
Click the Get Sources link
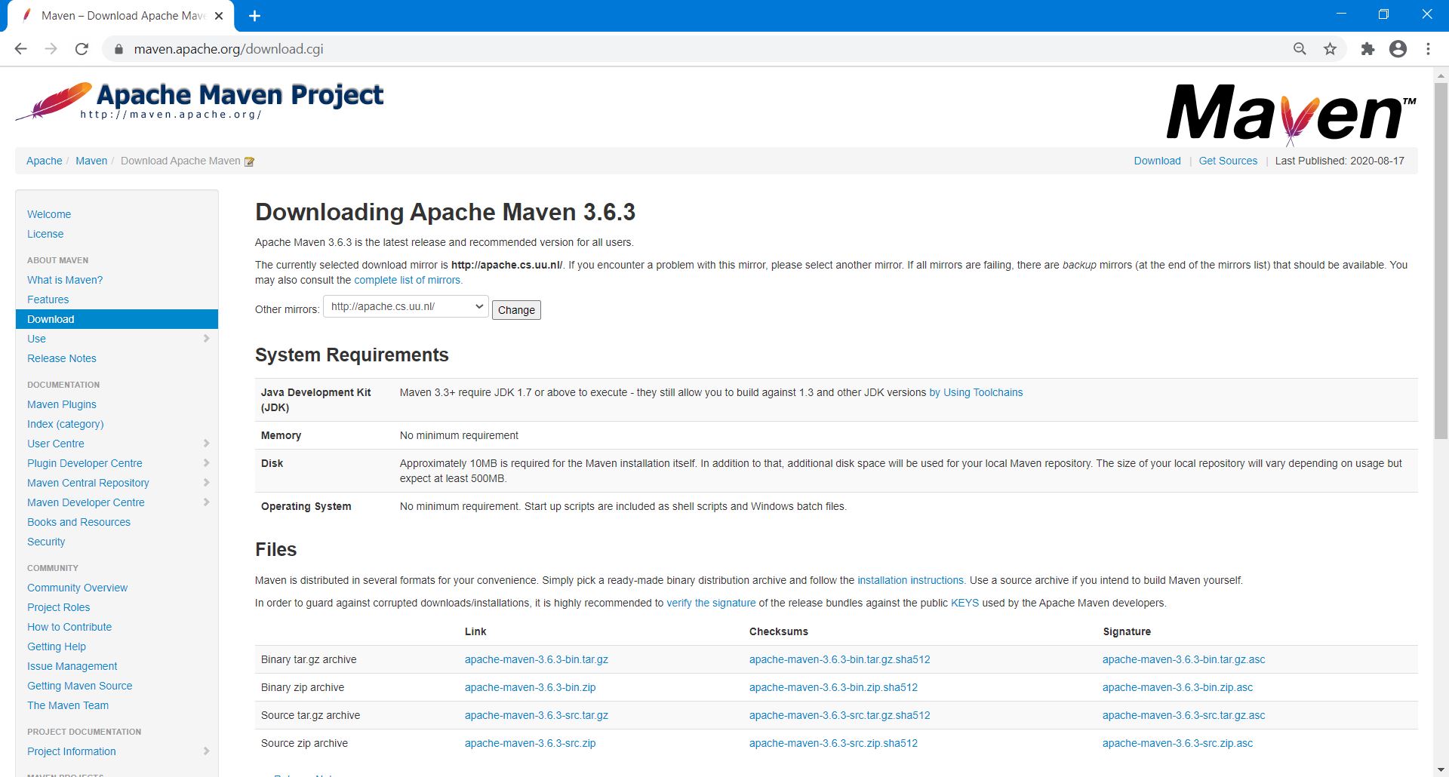[1228, 161]
